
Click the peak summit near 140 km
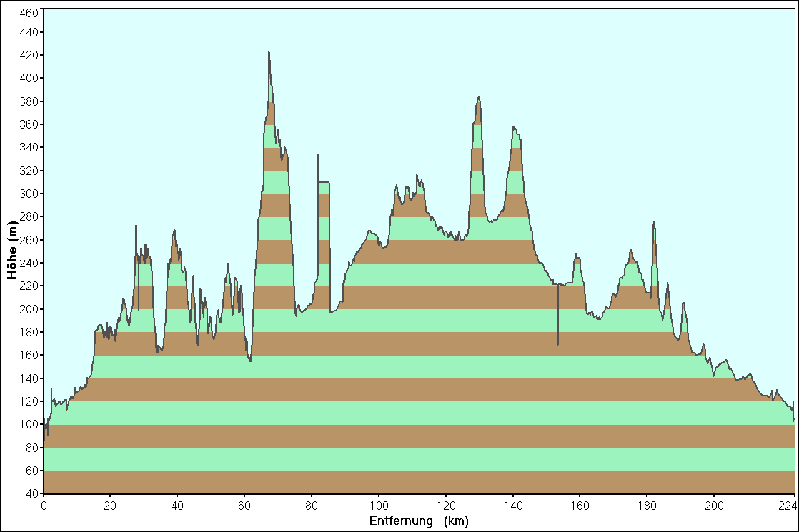[x=514, y=129]
